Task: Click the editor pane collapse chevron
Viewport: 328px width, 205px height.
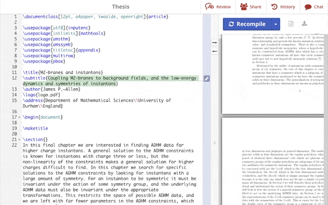Action: coord(215,143)
